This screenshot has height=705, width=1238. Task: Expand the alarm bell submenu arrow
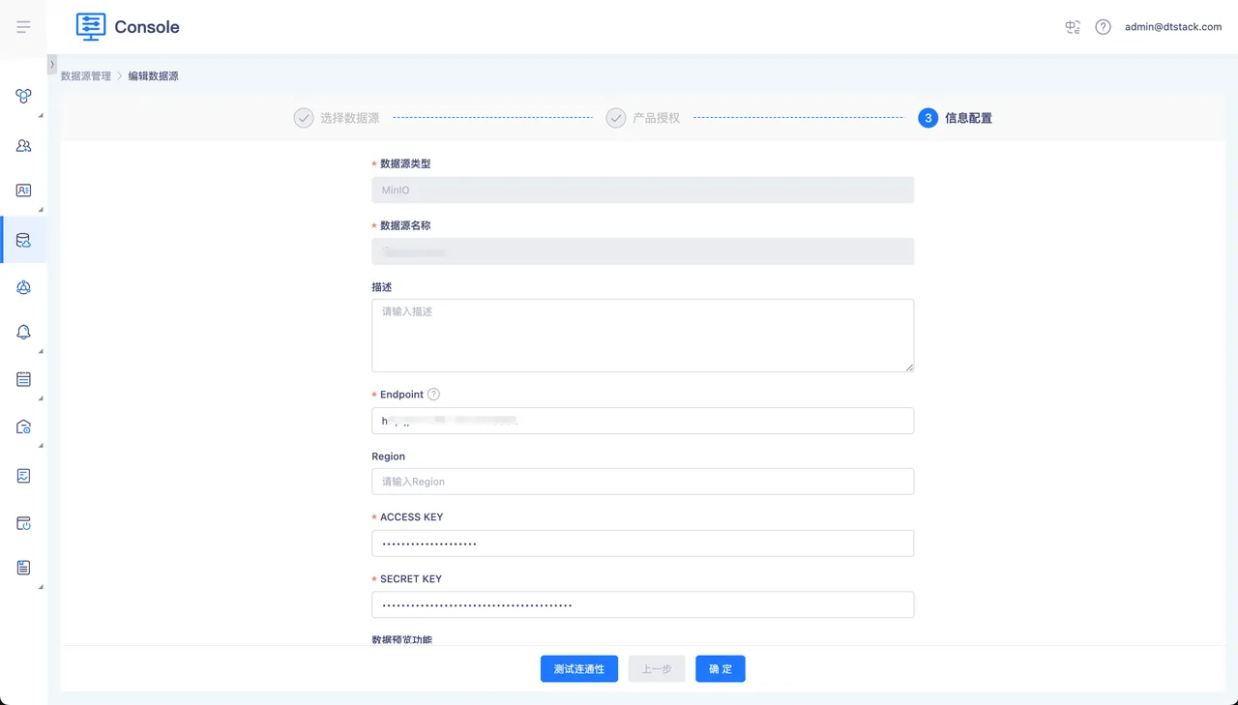[x=41, y=351]
